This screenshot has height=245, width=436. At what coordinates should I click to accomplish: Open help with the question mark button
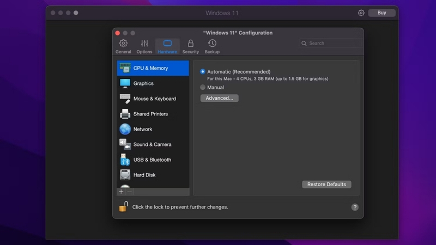[355, 207]
